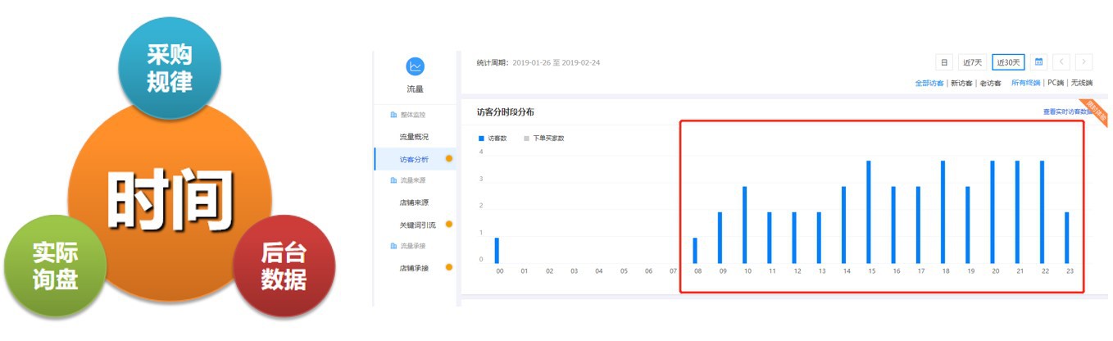Screen dimensions: 1113x341
Task: Select the 近30天 period button
Action: 1008,62
